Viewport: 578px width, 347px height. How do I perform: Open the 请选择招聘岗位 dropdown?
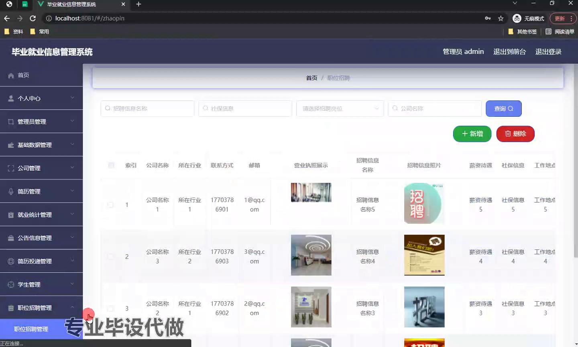(x=340, y=108)
